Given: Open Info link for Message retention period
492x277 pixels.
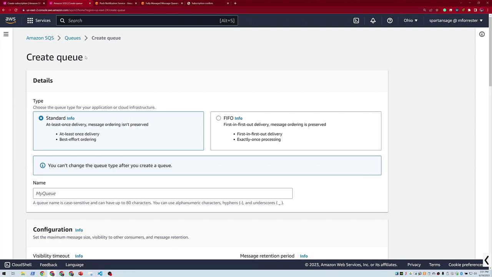Looking at the screenshot, I should click(304, 256).
